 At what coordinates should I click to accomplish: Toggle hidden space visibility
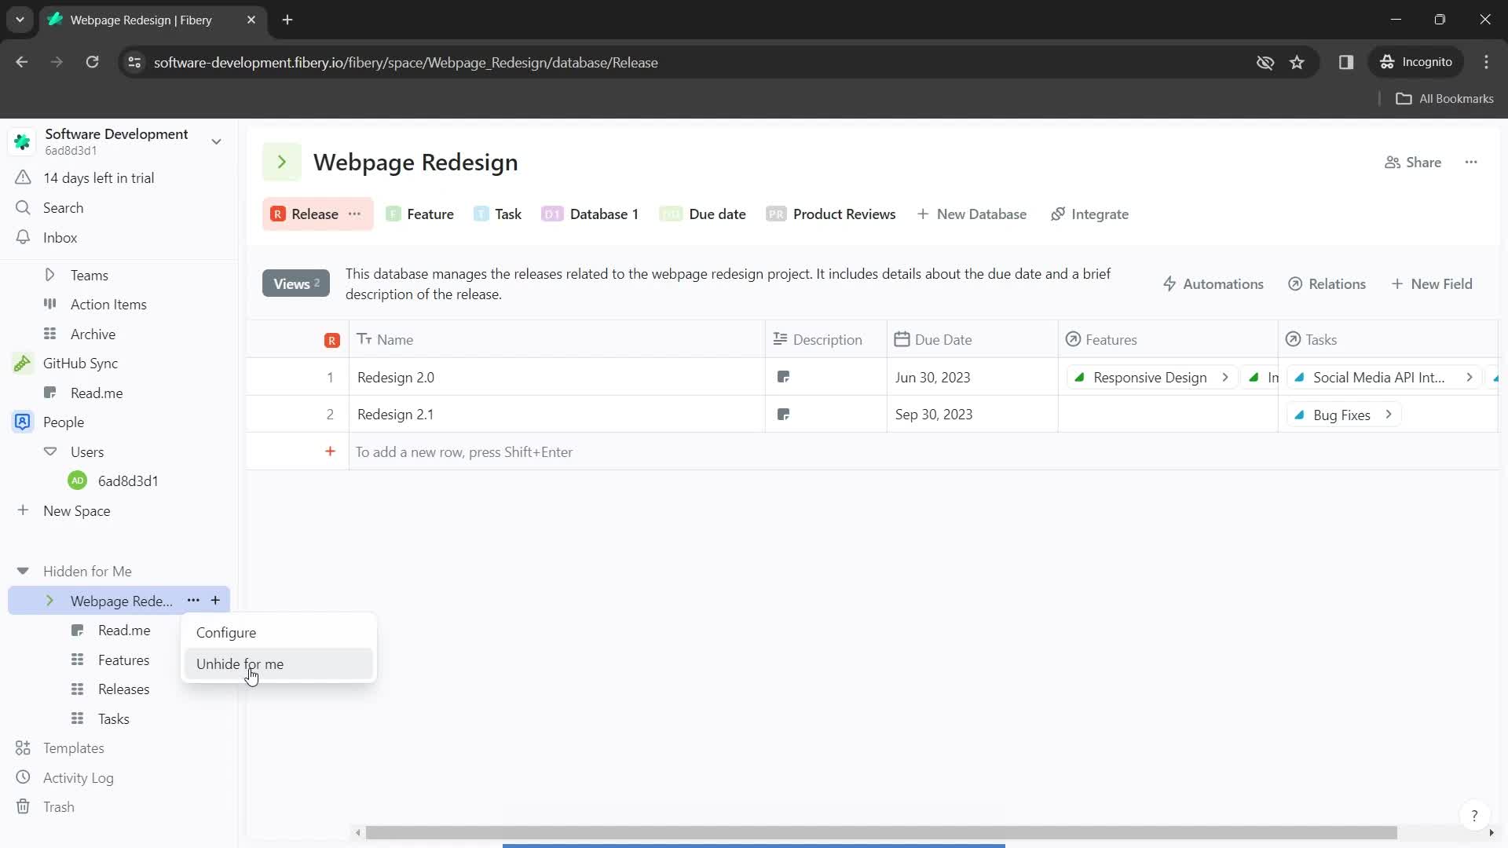(240, 663)
